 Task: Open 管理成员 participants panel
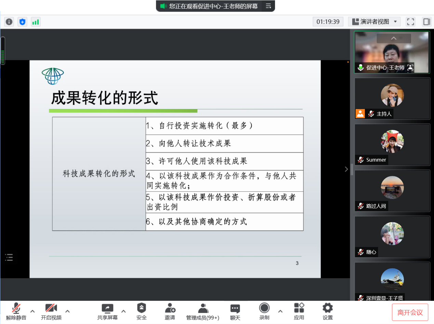(202, 311)
